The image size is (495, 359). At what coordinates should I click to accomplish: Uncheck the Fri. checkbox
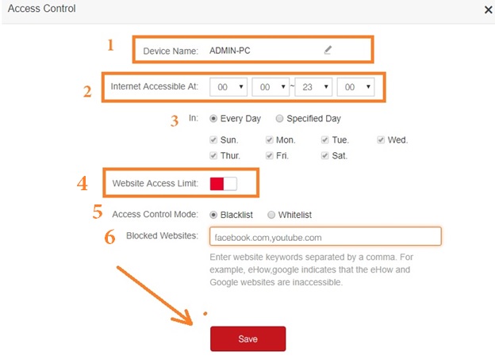[270, 155]
